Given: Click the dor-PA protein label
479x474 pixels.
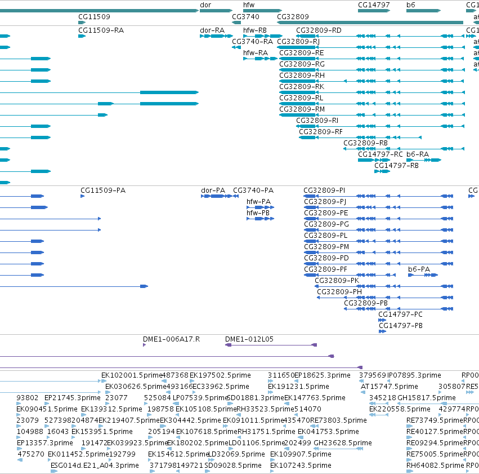Looking at the screenshot, I should point(213,191).
